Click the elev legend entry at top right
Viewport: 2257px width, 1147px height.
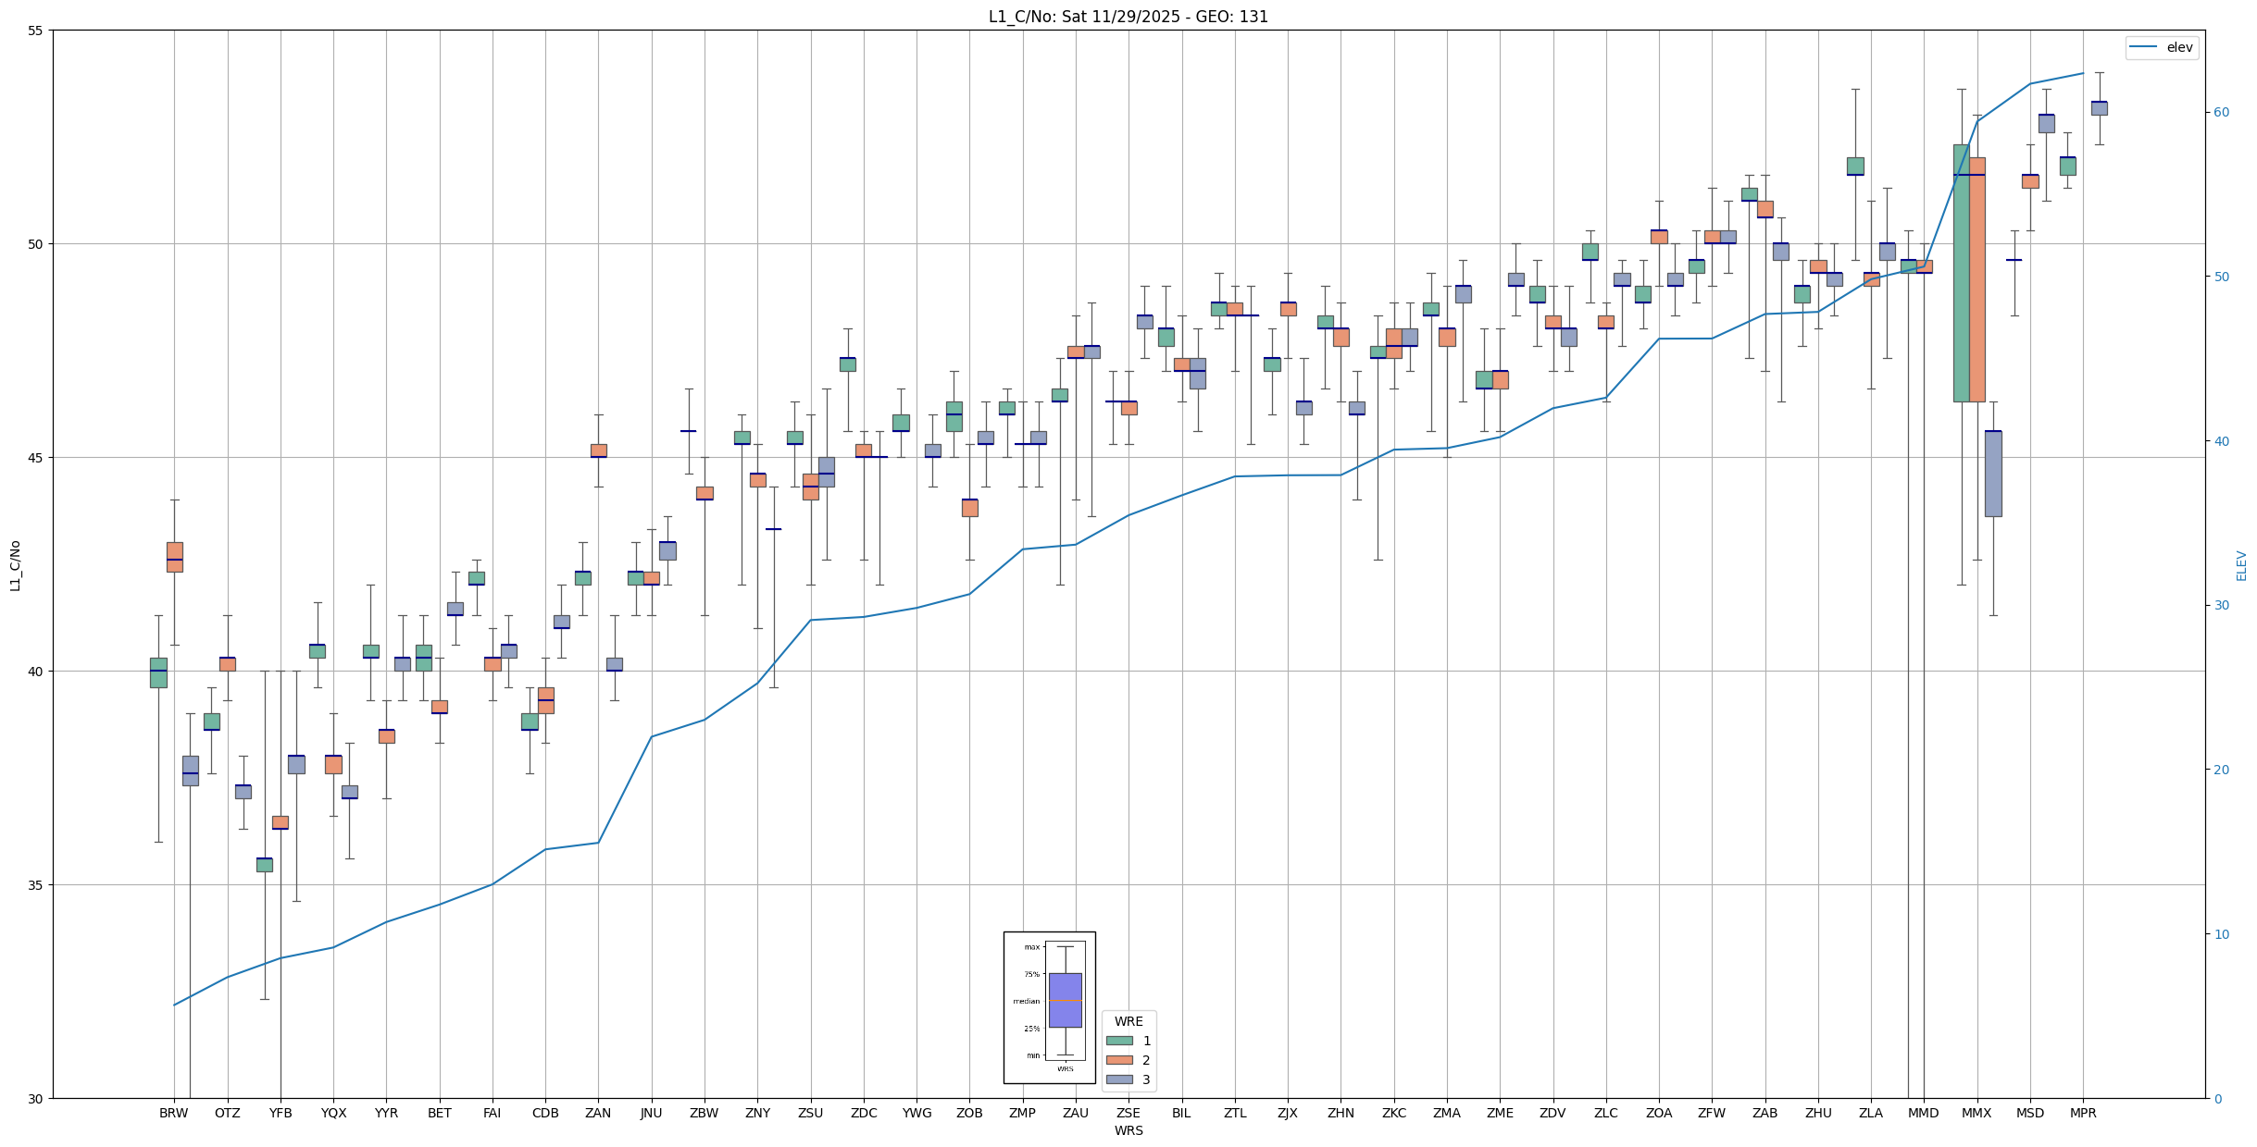pyautogui.click(x=2161, y=47)
